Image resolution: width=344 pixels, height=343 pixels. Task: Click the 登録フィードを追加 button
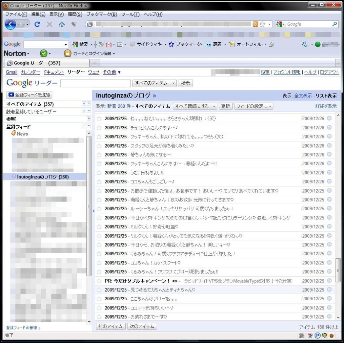(x=29, y=95)
